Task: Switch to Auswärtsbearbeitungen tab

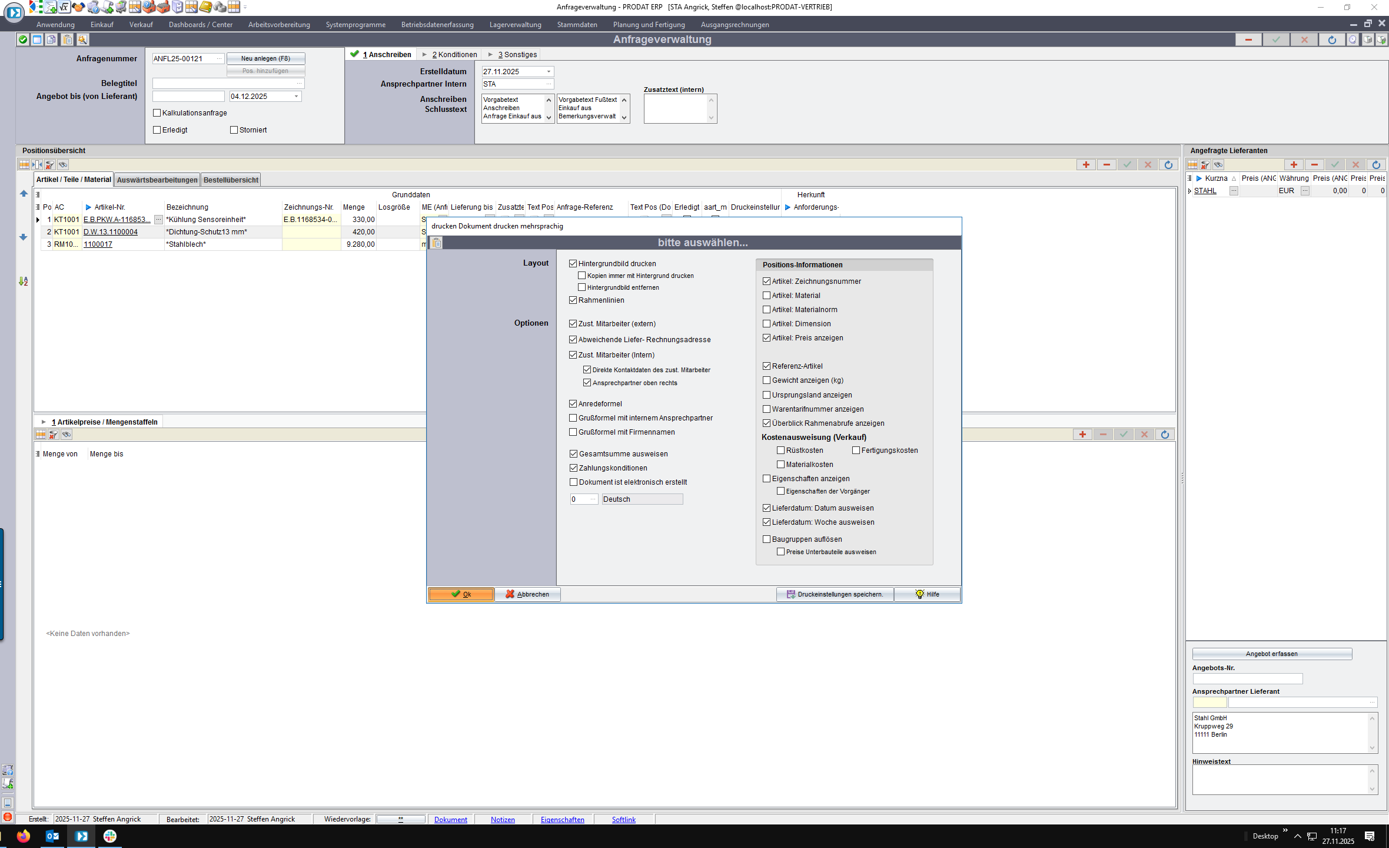Action: (x=157, y=180)
